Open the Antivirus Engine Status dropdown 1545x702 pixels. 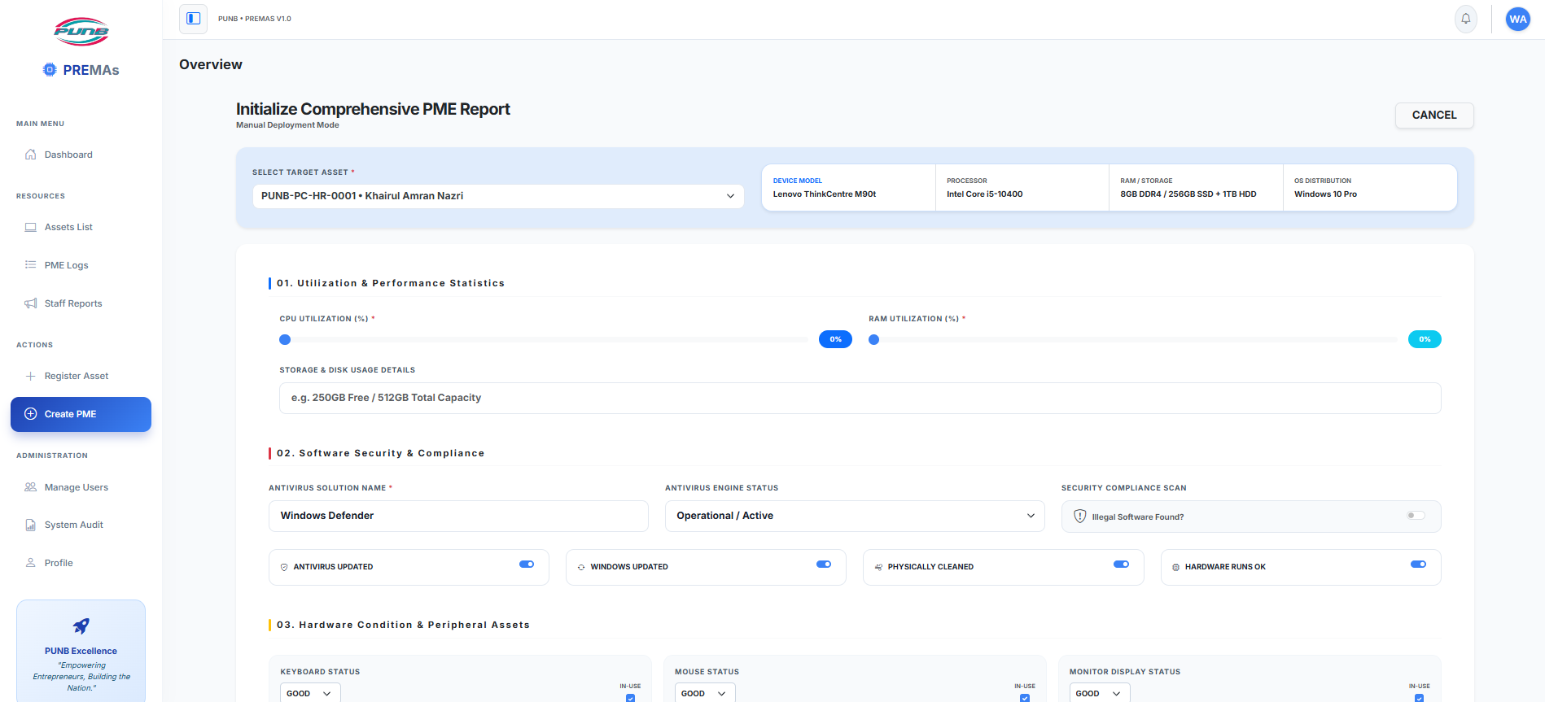(855, 516)
